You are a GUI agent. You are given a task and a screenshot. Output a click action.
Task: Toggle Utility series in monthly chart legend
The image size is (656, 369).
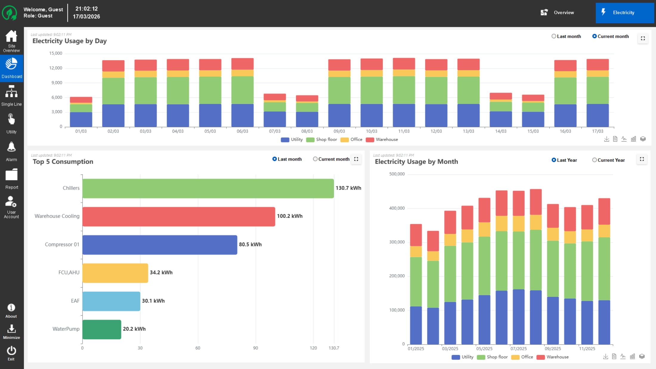[462, 357]
